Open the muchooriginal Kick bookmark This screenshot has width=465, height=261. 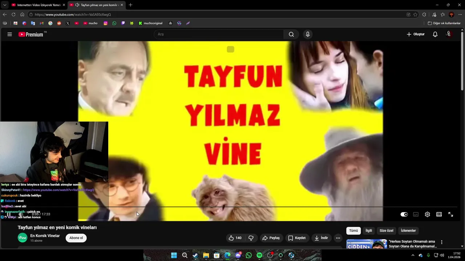pyautogui.click(x=150, y=23)
